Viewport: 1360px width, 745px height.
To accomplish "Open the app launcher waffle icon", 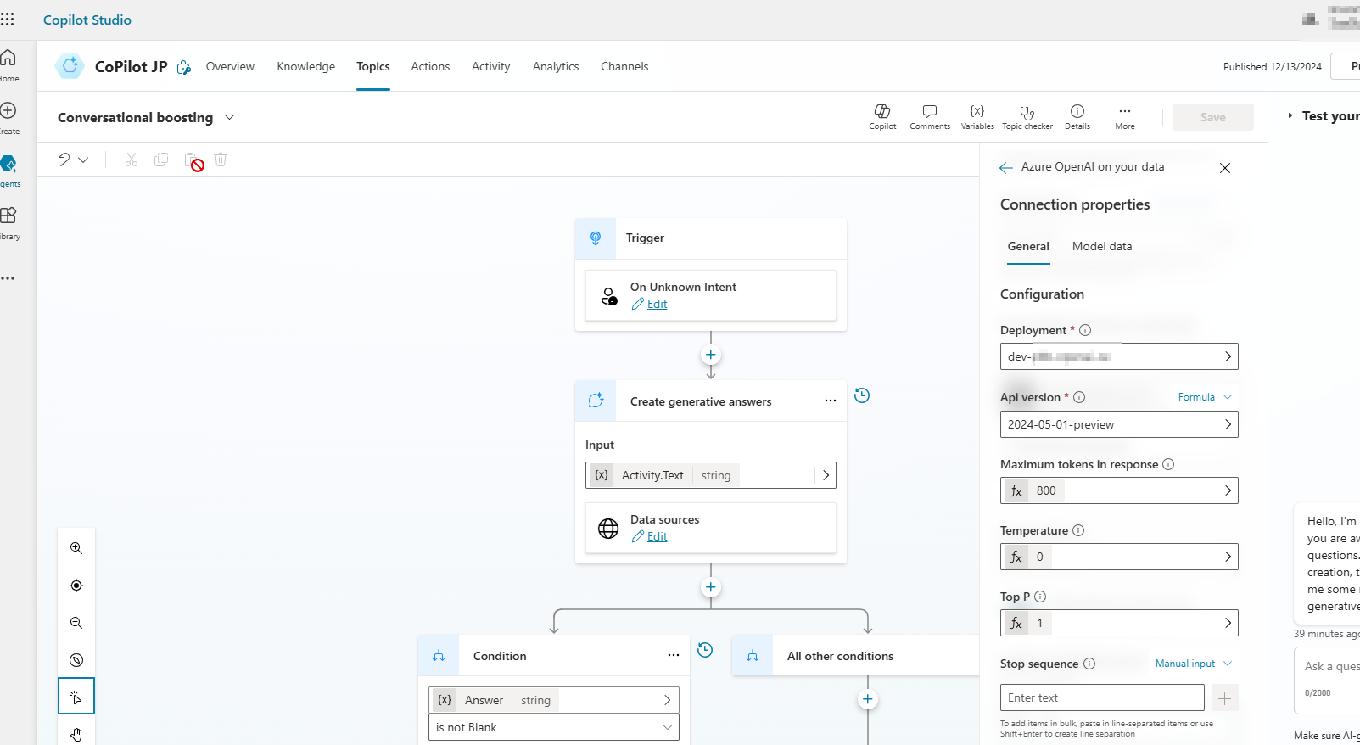I will tap(8, 19).
